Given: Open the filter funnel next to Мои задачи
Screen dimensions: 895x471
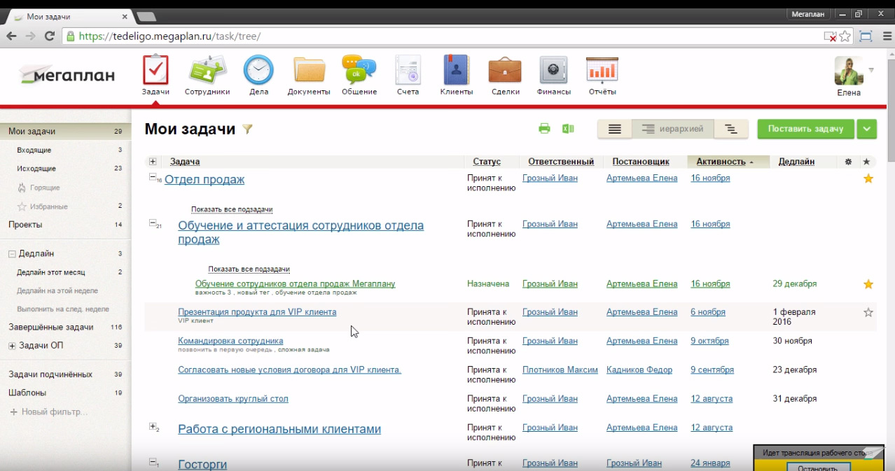Looking at the screenshot, I should click(x=247, y=129).
